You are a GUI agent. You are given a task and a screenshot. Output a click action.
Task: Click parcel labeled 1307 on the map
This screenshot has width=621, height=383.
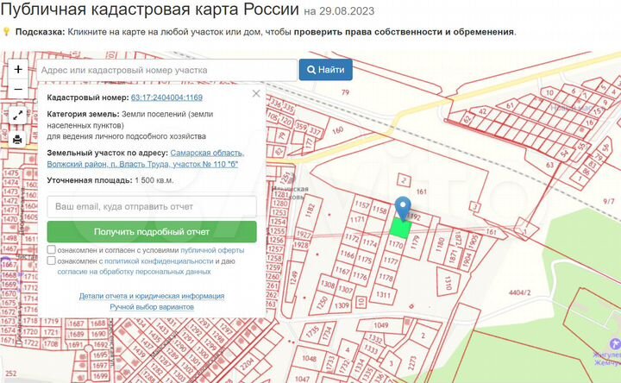(345, 290)
